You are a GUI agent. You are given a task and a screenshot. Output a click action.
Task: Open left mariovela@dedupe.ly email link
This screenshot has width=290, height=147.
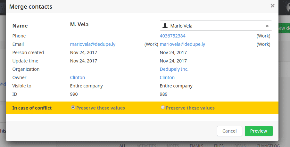pyautogui.click(x=93, y=44)
